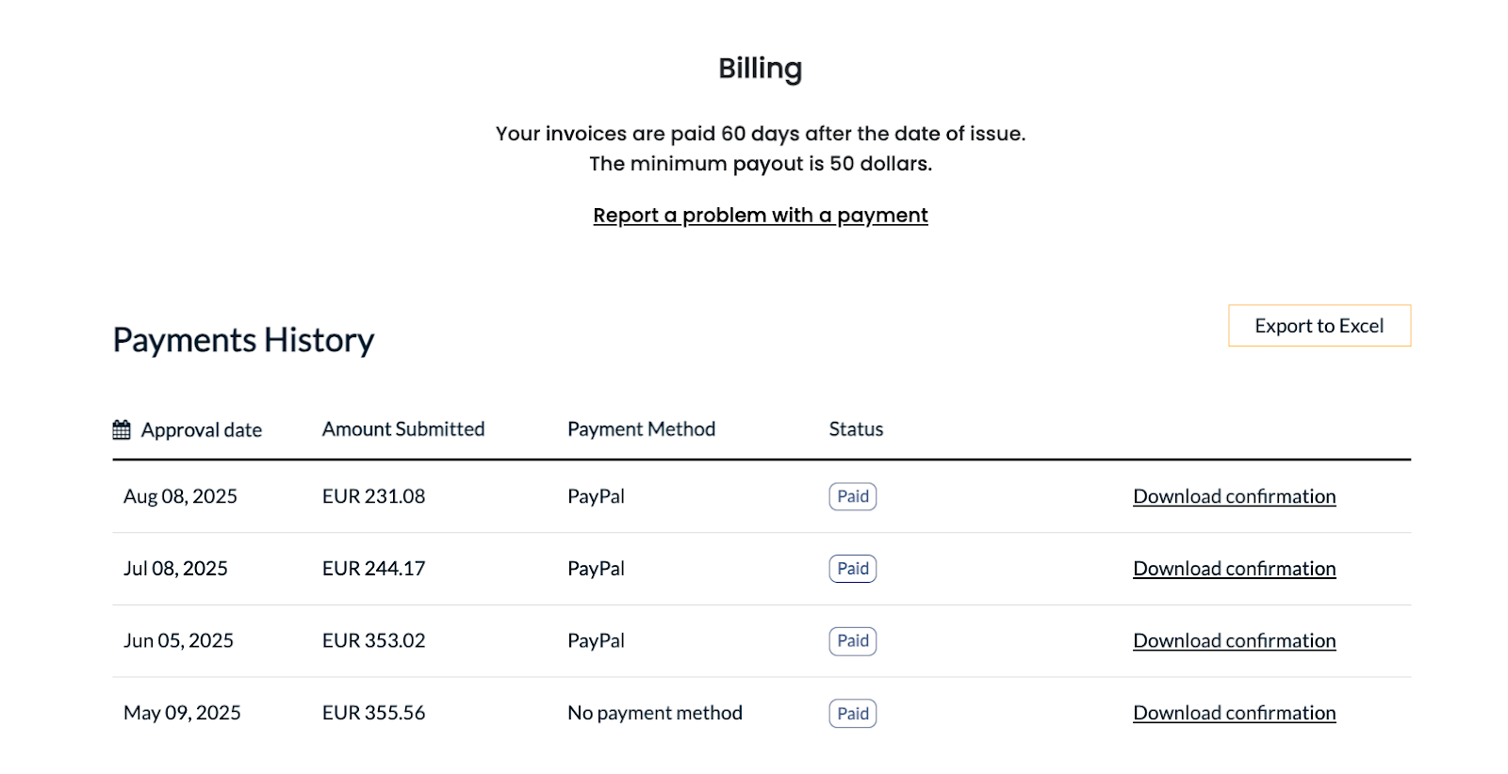Download confirmation for May 09, 2025 payment
1508x774 pixels.
pos(1234,713)
